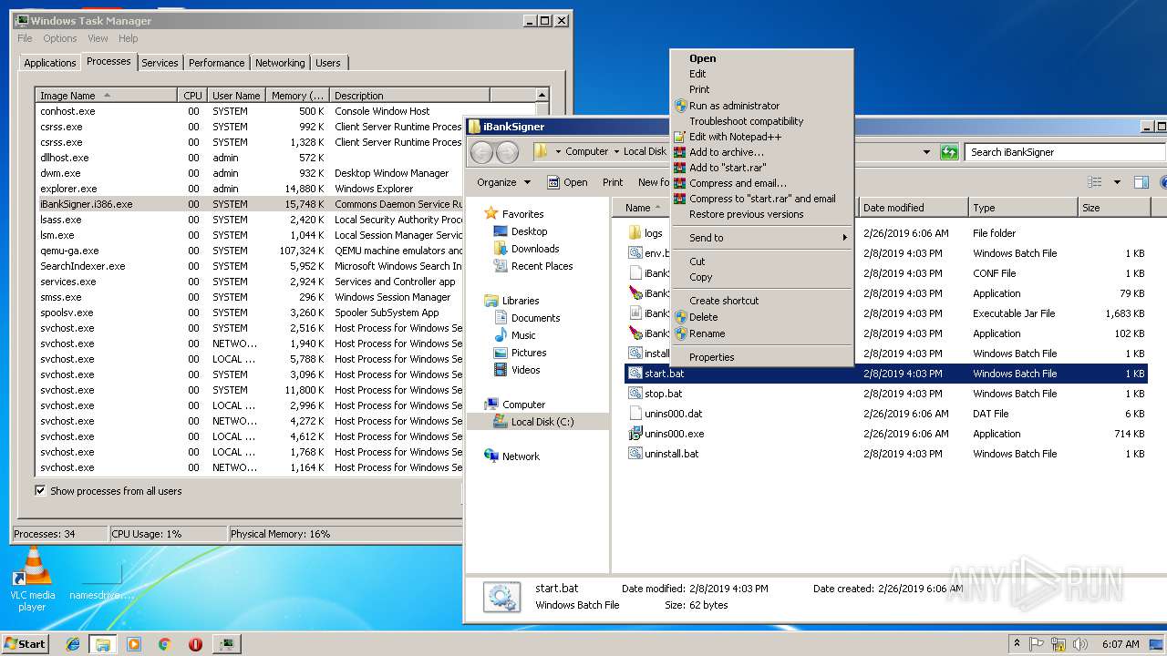Open the view options dropdown arrow

point(1117,182)
